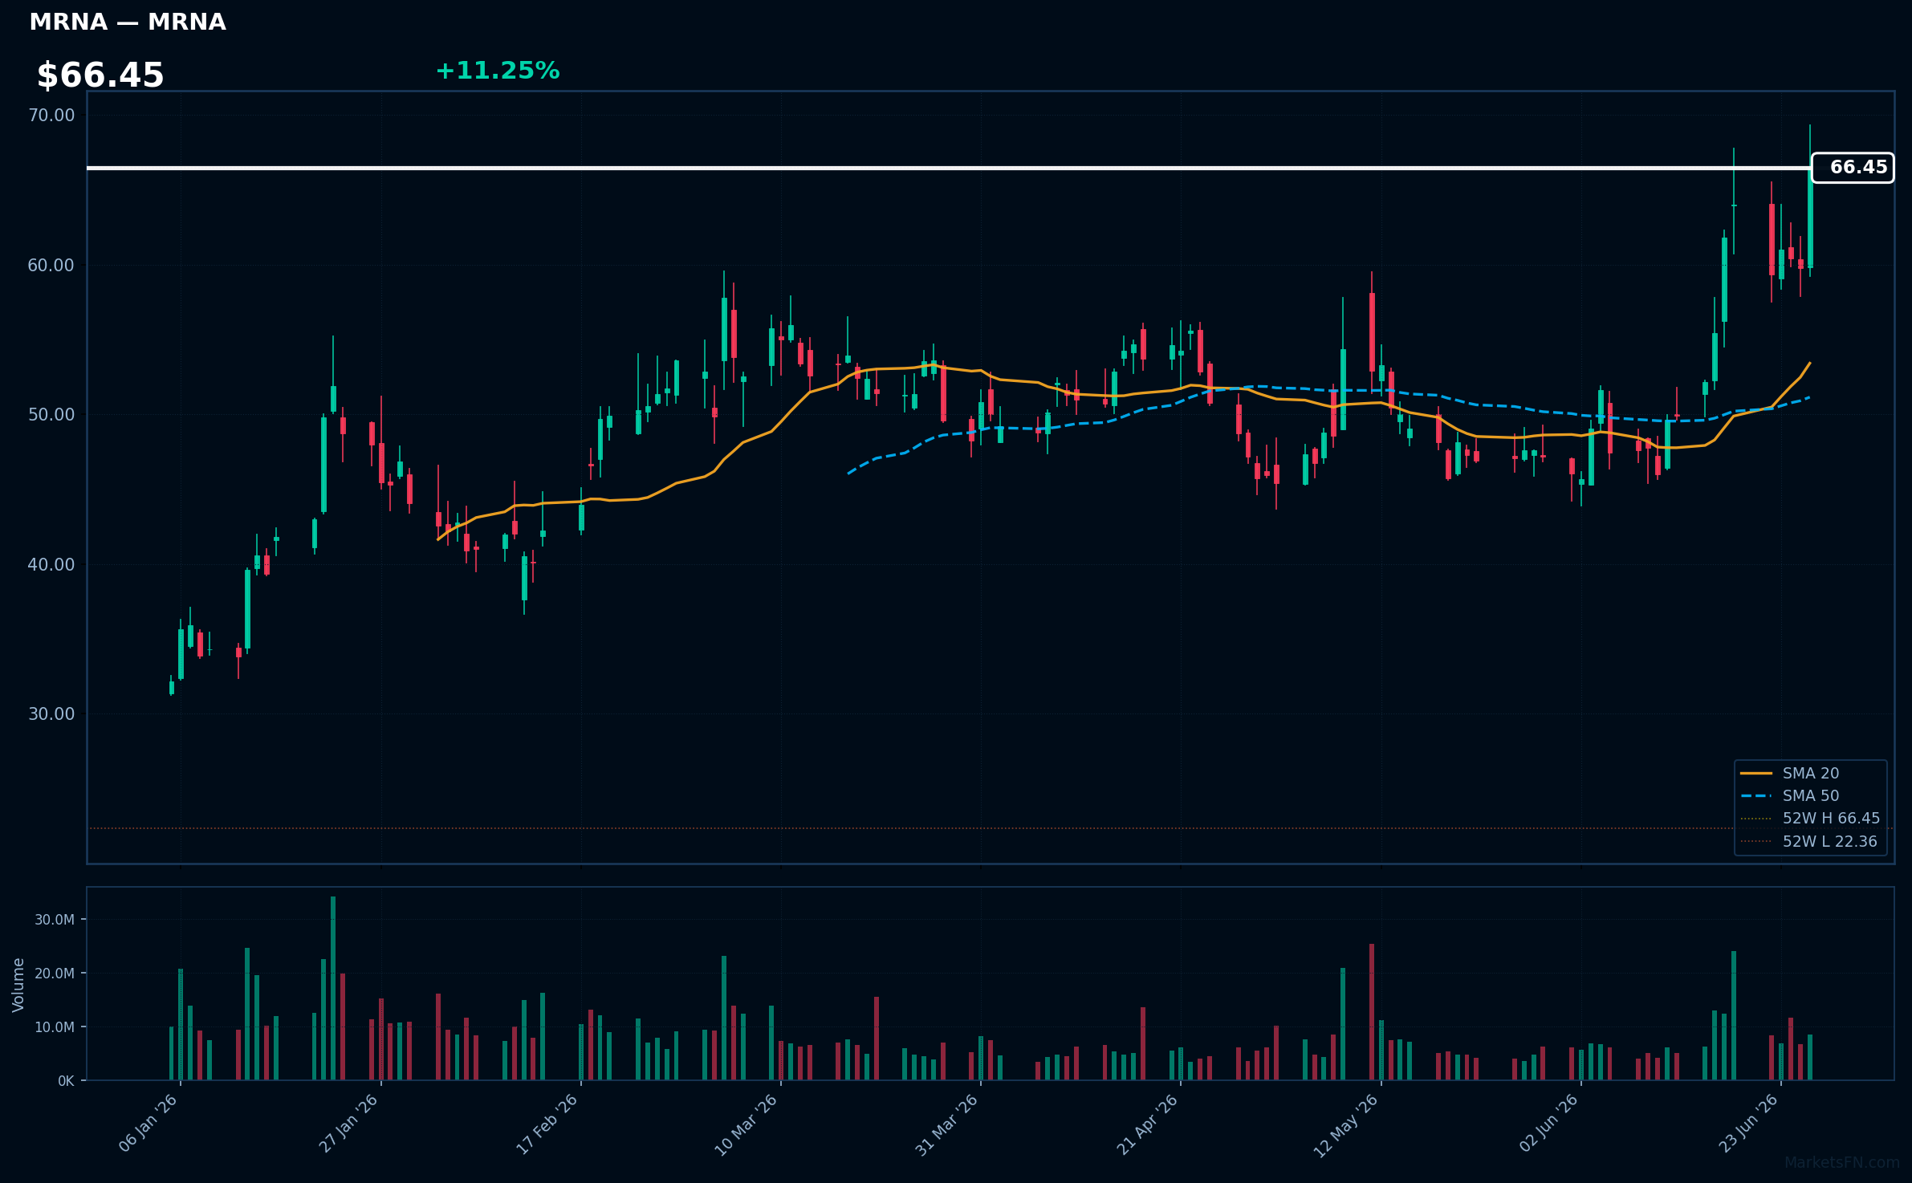The width and height of the screenshot is (1912, 1183).
Task: Click the Volume axis title
Action: pos(18,985)
